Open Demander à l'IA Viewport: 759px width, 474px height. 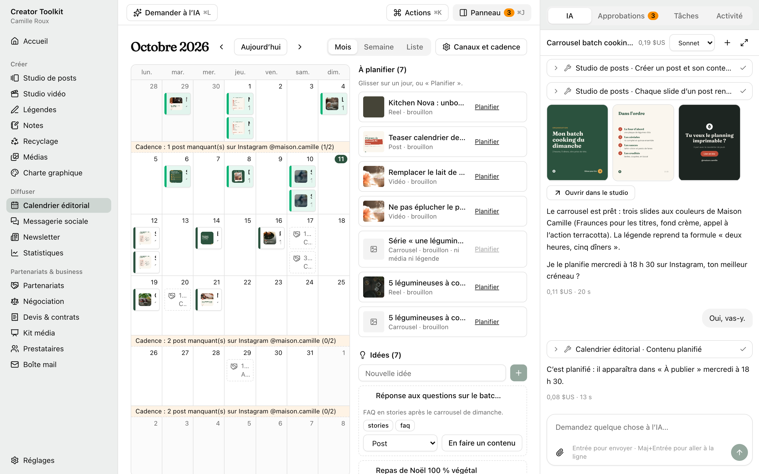tap(172, 13)
